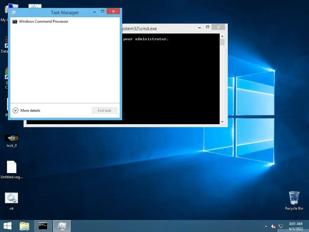The width and height of the screenshot is (309, 232).
Task: Click the lock_0 label text
Action: coord(12,146)
